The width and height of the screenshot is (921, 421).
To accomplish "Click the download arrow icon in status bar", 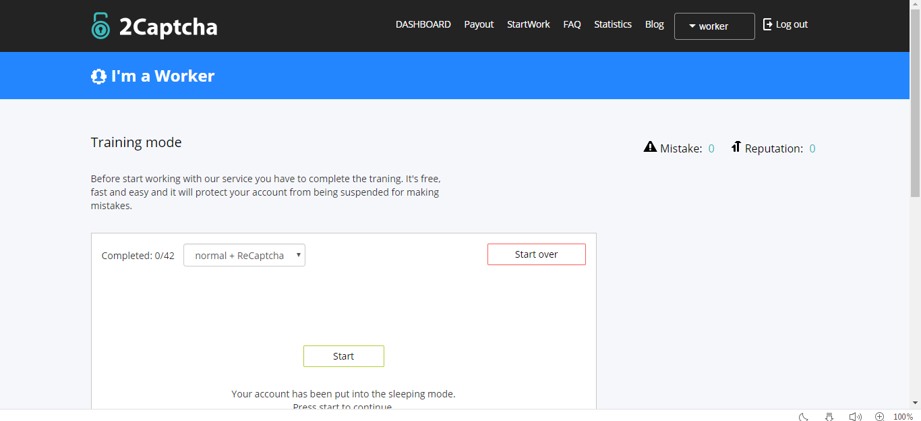I will [x=829, y=416].
